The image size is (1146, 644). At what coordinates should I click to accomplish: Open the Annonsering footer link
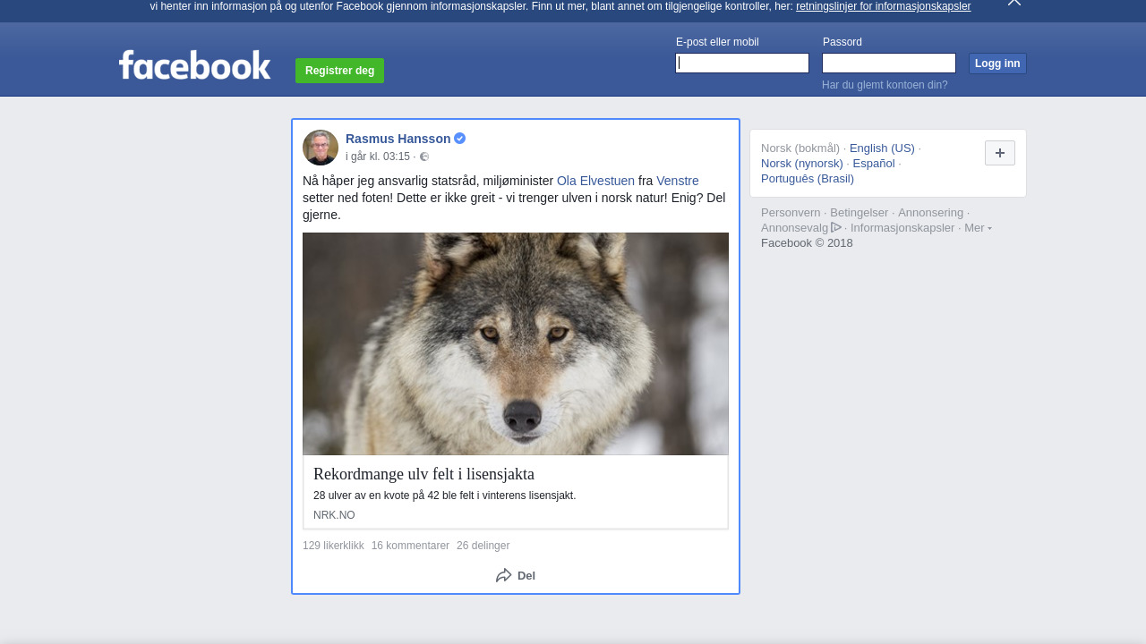(931, 213)
